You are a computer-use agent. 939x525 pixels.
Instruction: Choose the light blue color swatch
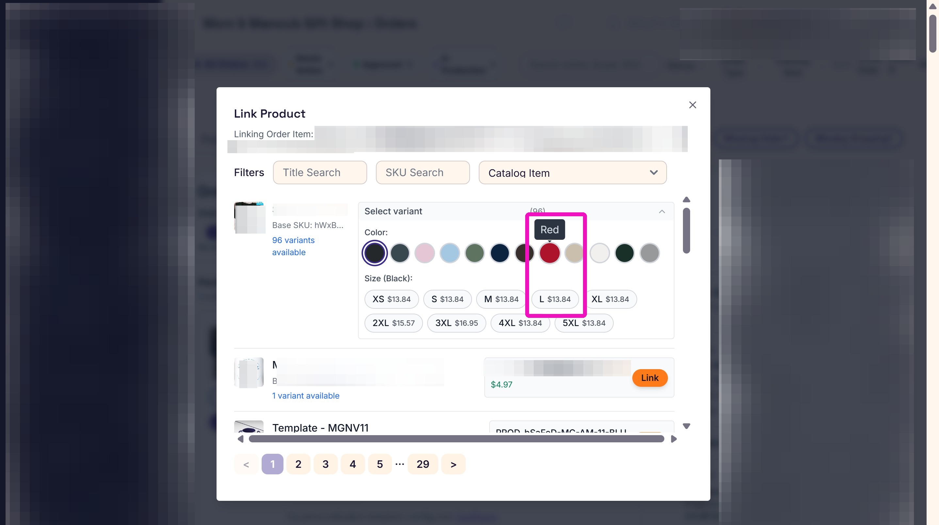pos(450,253)
